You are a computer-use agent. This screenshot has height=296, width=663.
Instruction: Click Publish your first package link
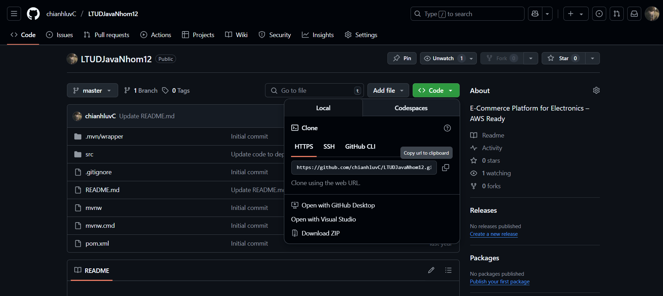click(500, 282)
